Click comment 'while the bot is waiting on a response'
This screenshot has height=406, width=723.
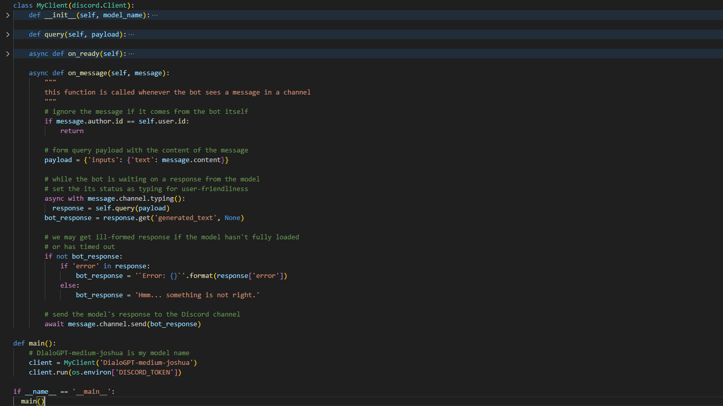pos(152,179)
